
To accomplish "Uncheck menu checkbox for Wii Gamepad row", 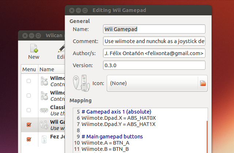I will tap(29, 125).
